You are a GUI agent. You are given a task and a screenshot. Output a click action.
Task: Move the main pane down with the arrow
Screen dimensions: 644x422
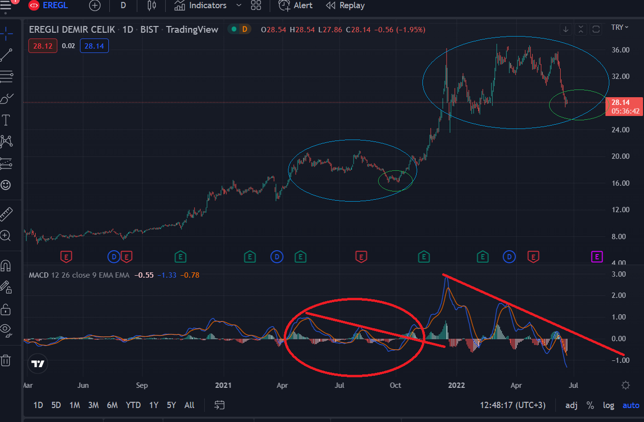pos(566,29)
